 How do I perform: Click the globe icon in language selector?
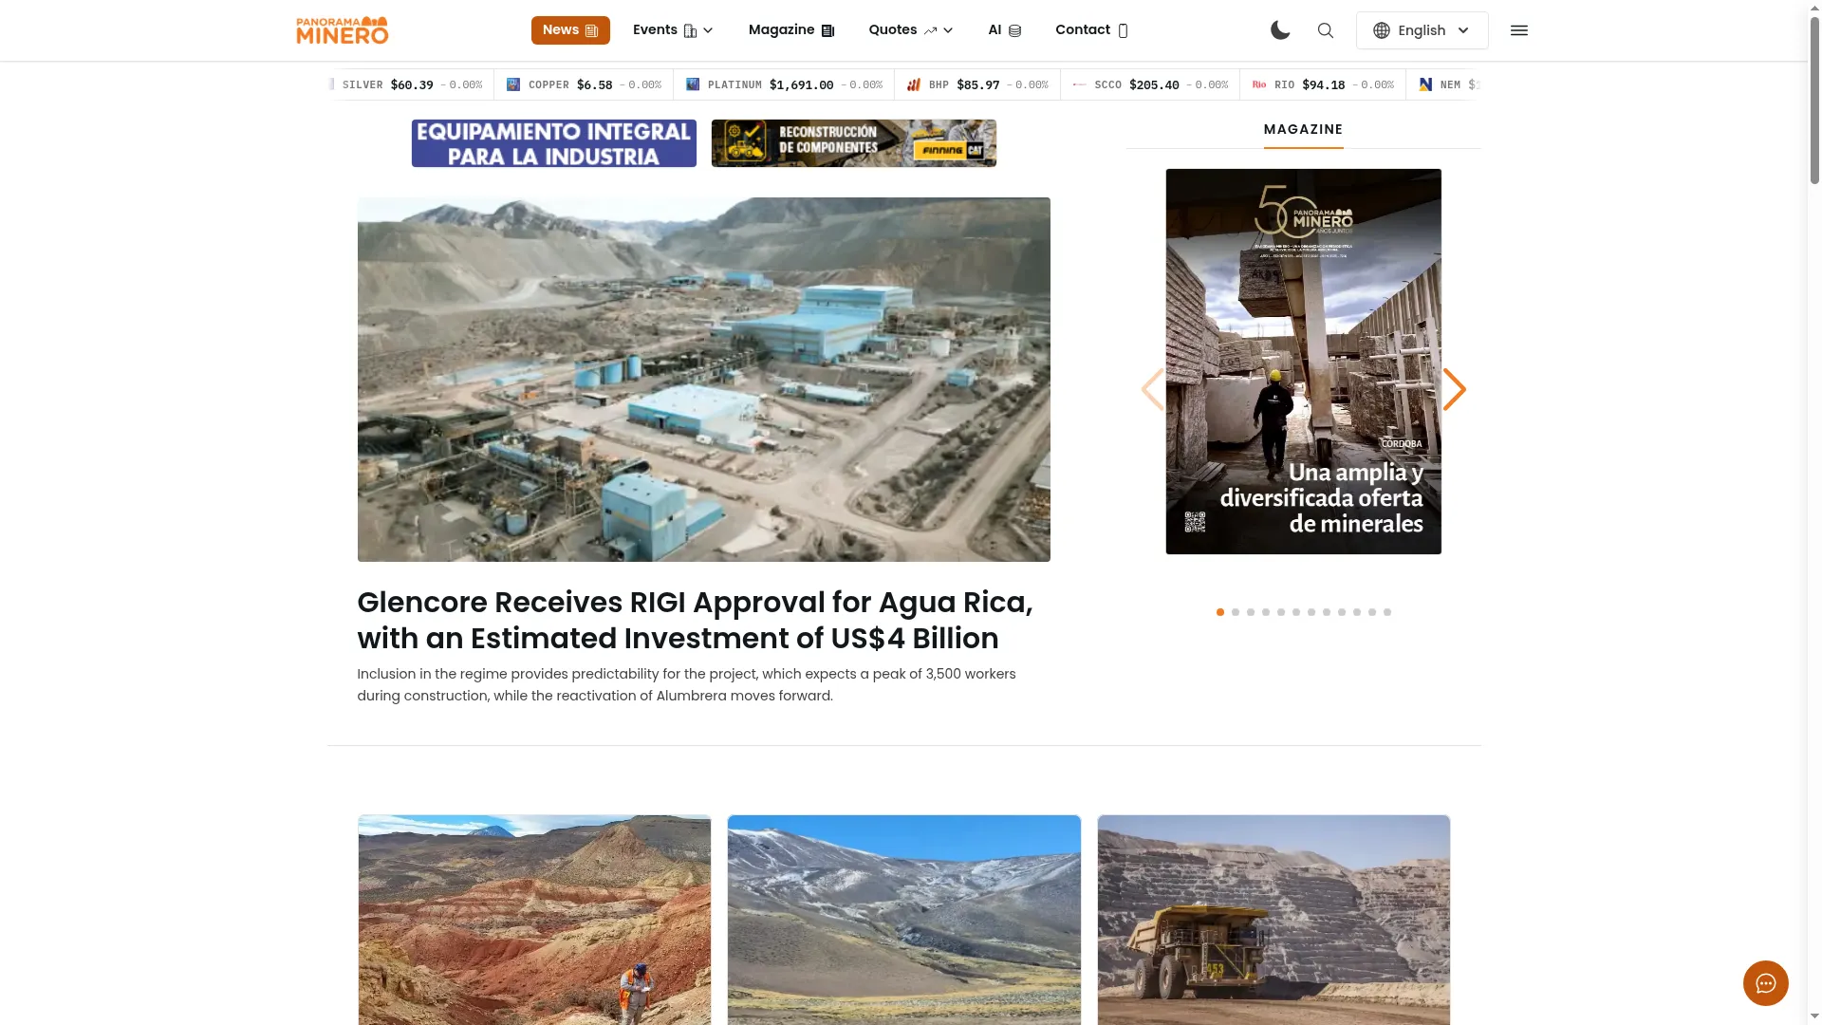pyautogui.click(x=1382, y=30)
